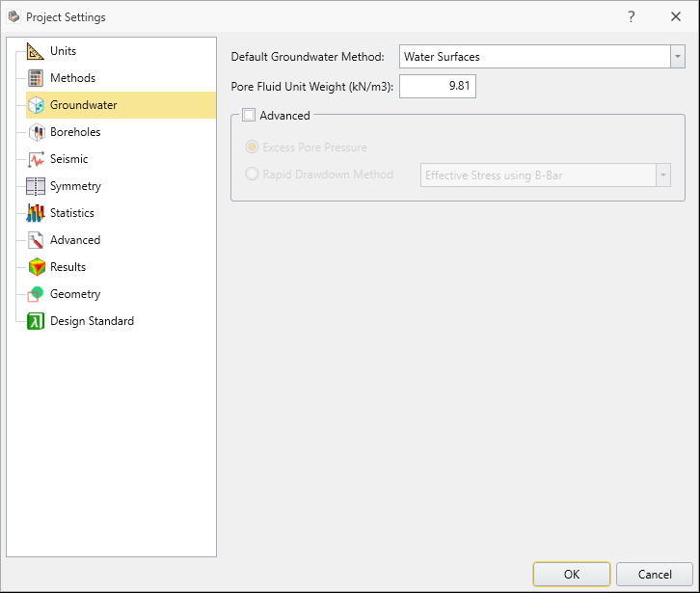This screenshot has width=700, height=593.
Task: Click the Pore Fluid Unit Weight field
Action: 438,86
